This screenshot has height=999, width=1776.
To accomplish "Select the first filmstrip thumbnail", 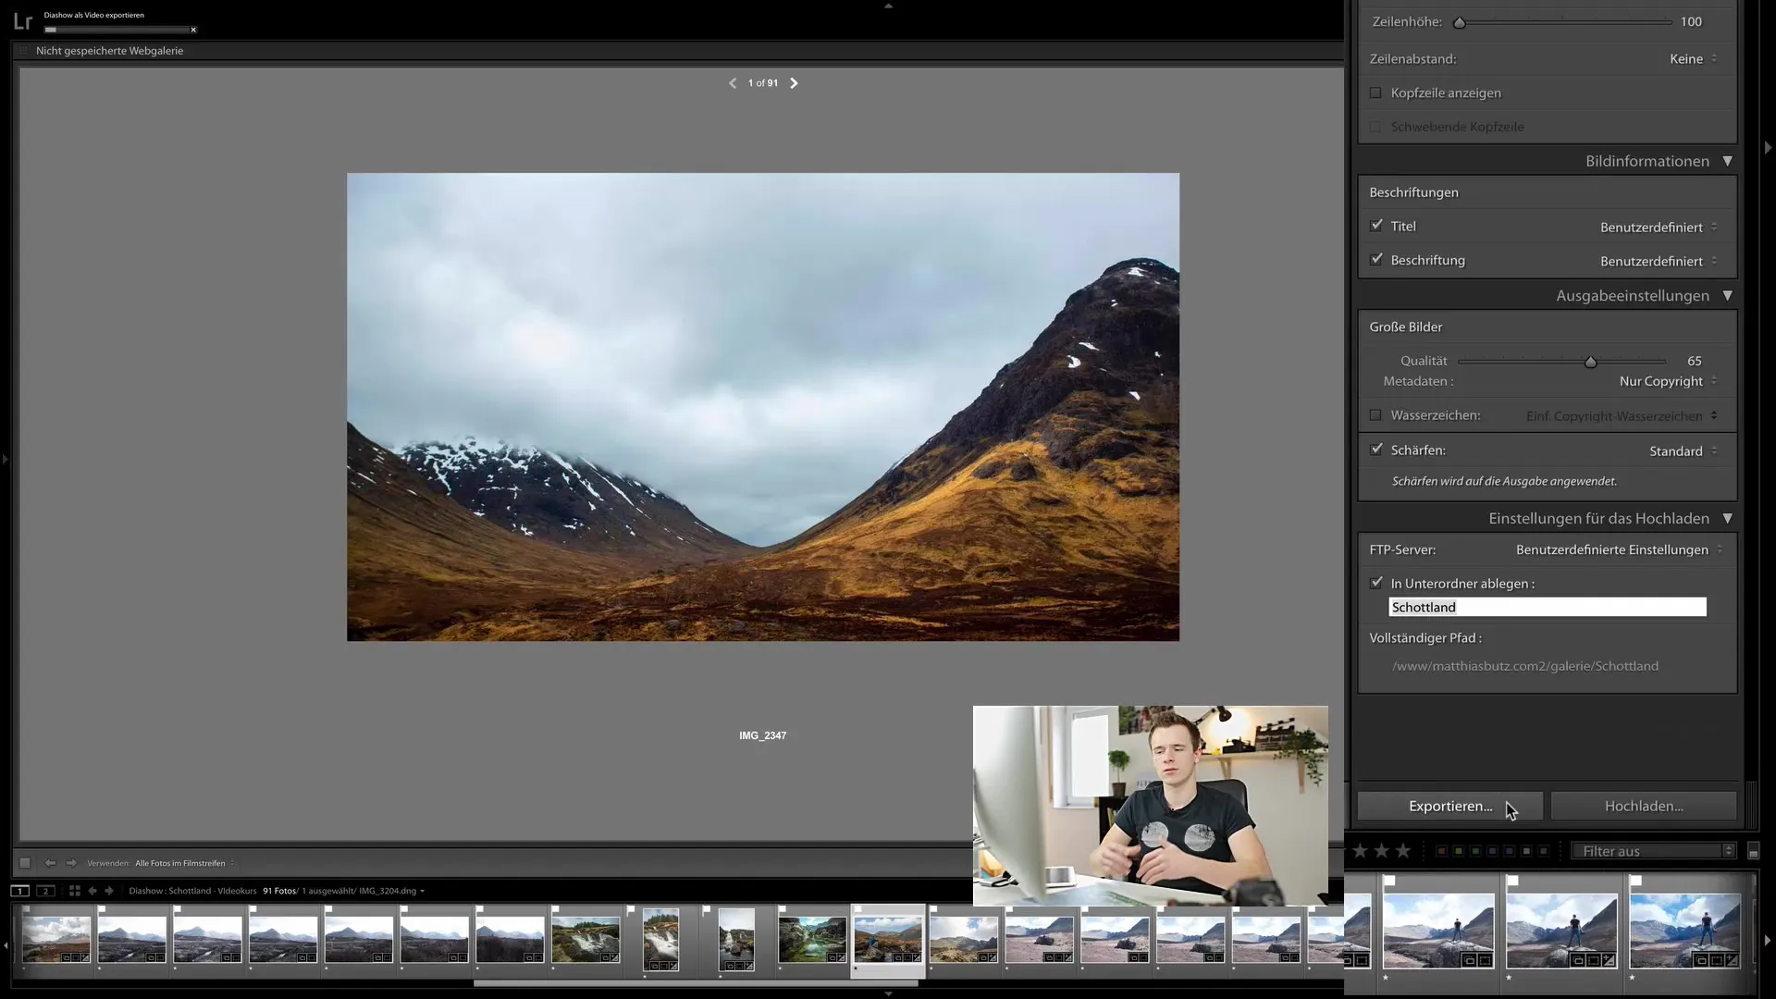I will pos(56,940).
